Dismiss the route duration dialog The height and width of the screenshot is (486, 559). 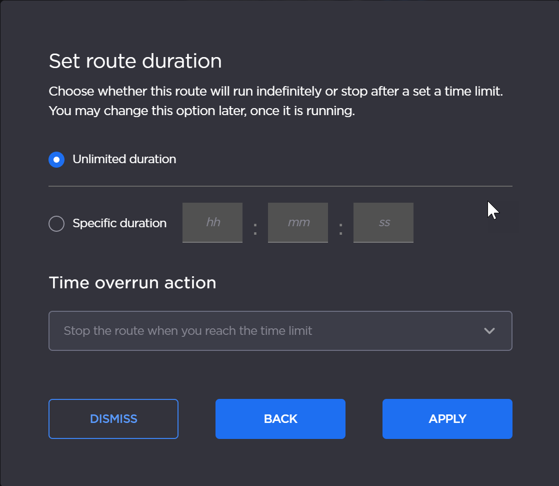(x=113, y=418)
